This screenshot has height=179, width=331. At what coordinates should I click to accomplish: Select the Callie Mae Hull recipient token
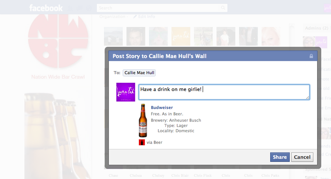(x=139, y=73)
